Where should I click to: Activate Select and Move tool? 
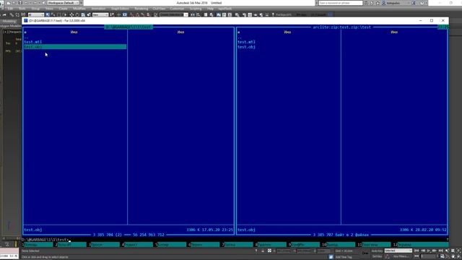pos(71,14)
